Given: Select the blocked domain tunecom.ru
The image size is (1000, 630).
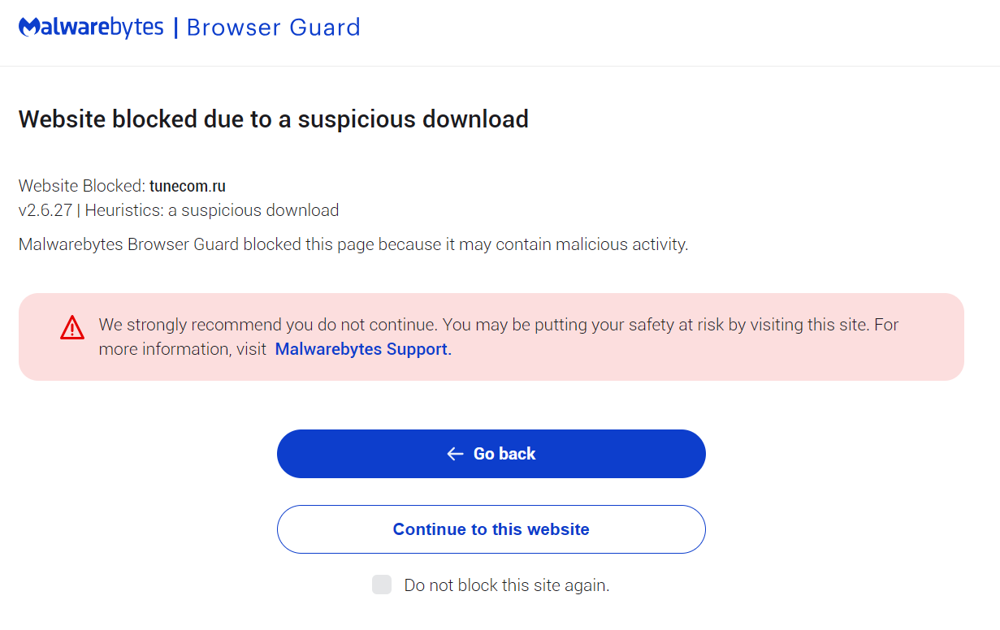Looking at the screenshot, I should click(x=188, y=186).
